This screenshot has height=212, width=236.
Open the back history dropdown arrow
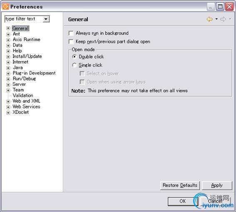pos(216,19)
